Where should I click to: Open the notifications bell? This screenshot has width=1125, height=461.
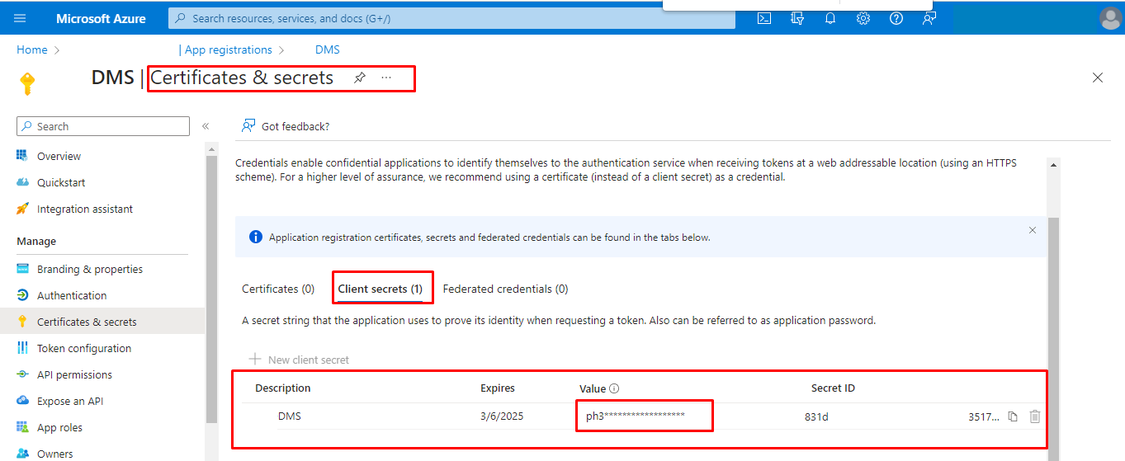(x=830, y=18)
